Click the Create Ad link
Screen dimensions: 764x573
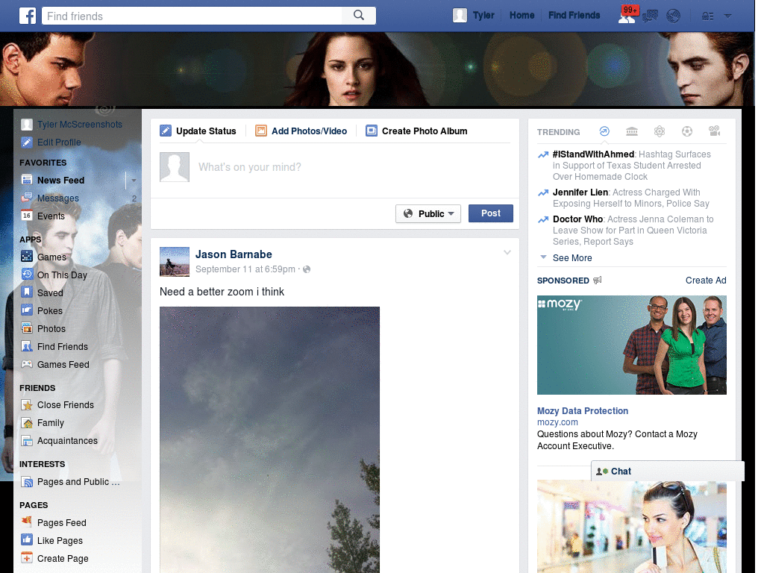coord(706,281)
